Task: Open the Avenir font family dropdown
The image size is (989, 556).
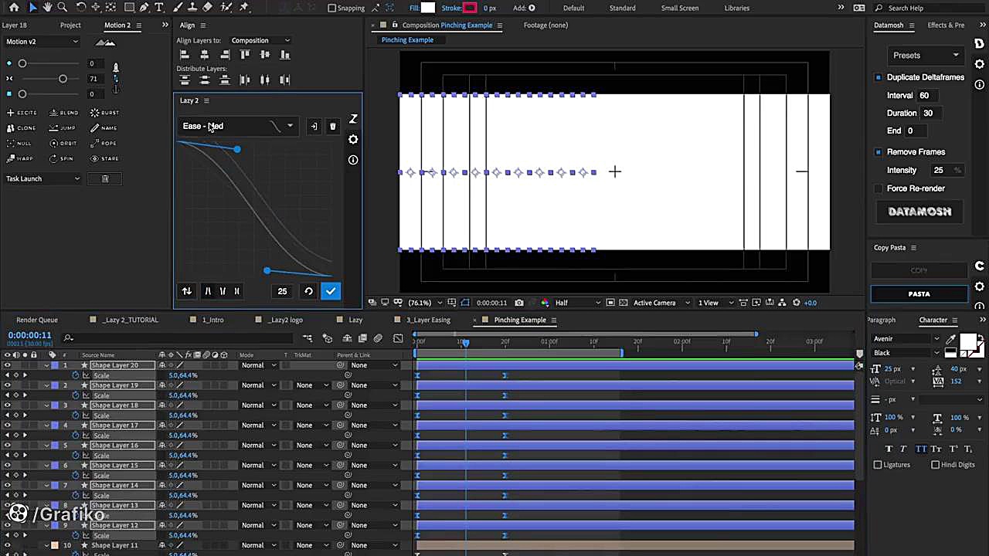Action: [907, 339]
